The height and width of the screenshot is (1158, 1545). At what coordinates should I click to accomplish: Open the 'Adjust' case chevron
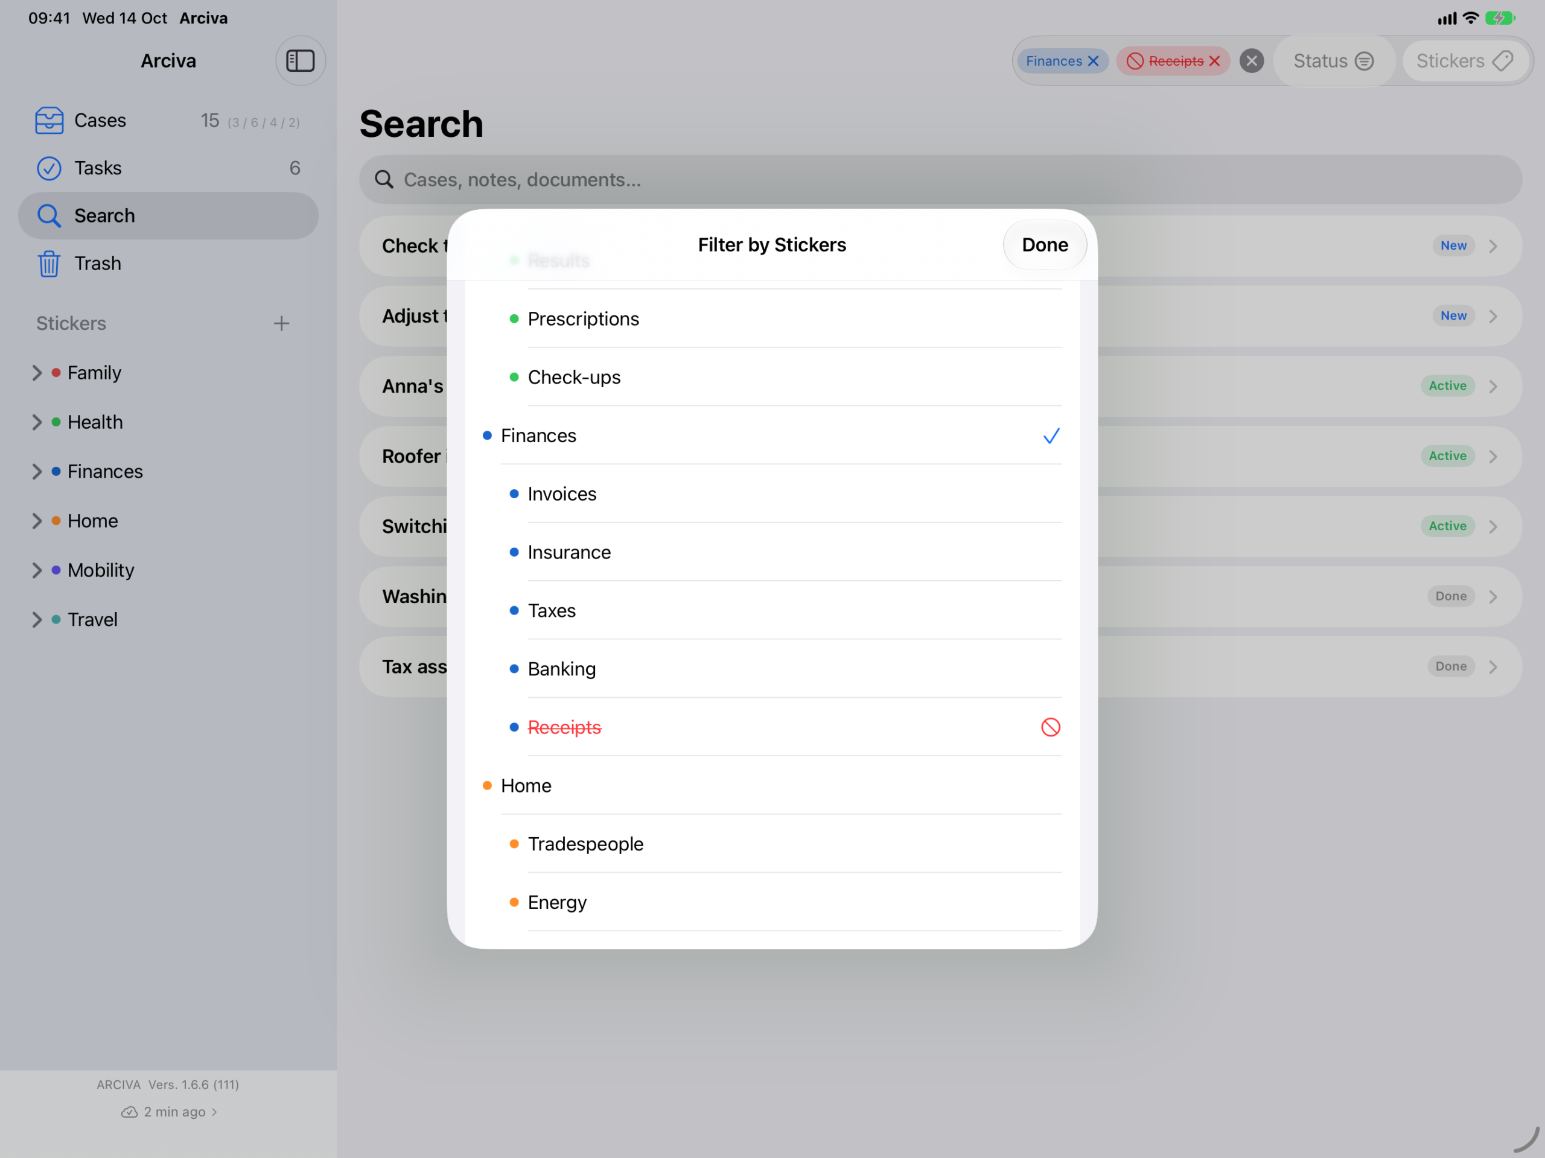click(1492, 316)
